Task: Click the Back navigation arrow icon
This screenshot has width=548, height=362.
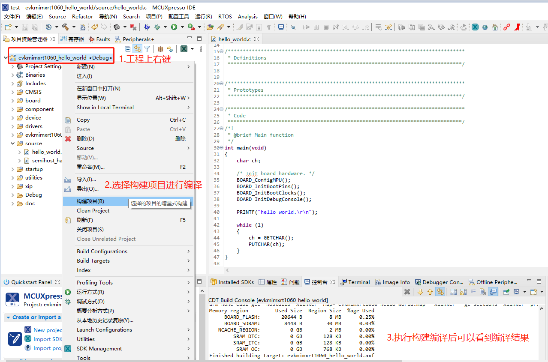Action: [x=94, y=27]
